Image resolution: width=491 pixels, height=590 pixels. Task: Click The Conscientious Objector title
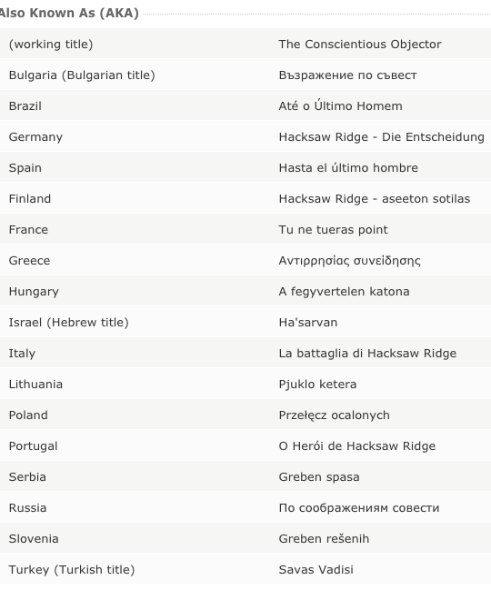(x=360, y=44)
